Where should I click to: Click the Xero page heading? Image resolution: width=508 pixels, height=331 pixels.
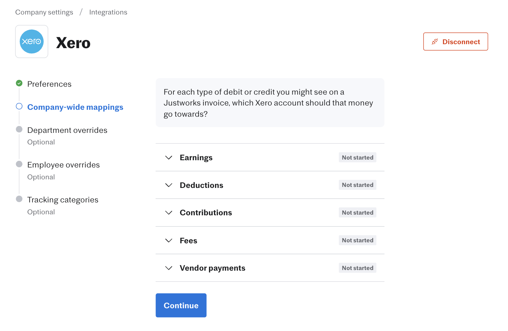pos(73,43)
